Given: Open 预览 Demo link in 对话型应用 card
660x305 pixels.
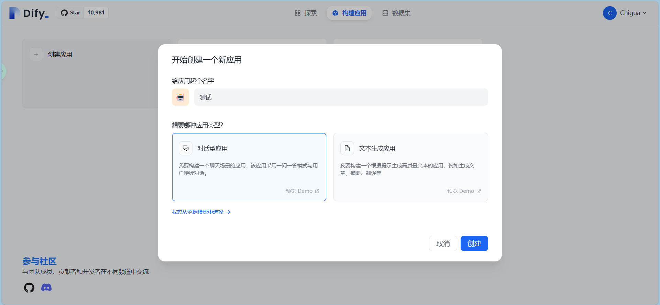Looking at the screenshot, I should click(x=302, y=191).
